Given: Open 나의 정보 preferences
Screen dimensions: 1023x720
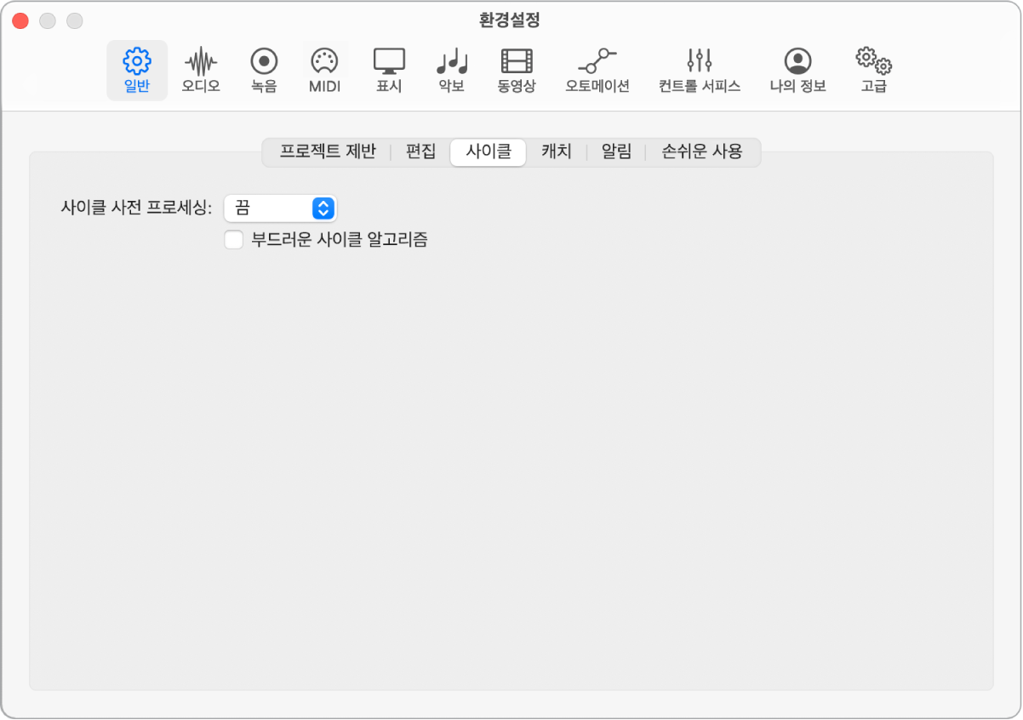Looking at the screenshot, I should [797, 68].
